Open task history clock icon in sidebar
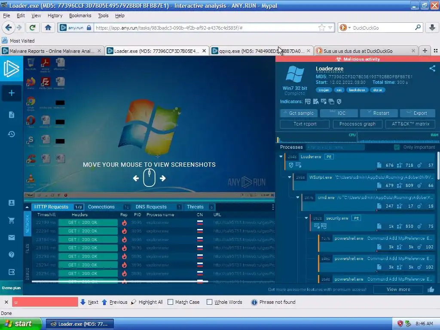 [x=12, y=134]
